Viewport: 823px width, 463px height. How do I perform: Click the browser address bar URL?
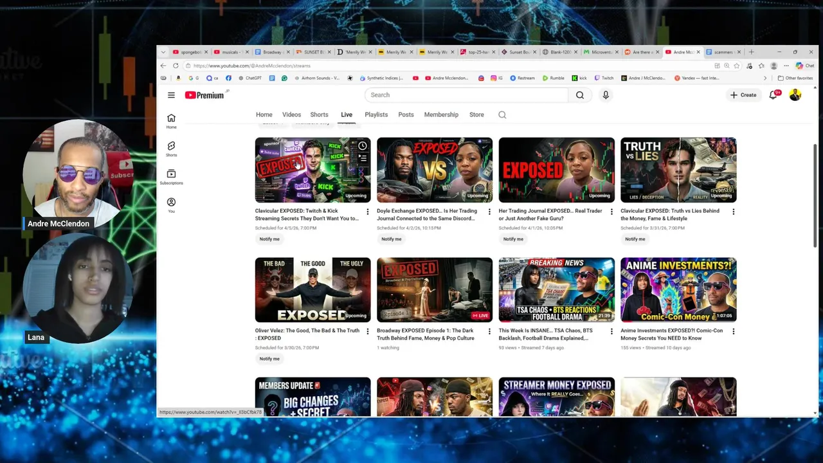(x=252, y=66)
